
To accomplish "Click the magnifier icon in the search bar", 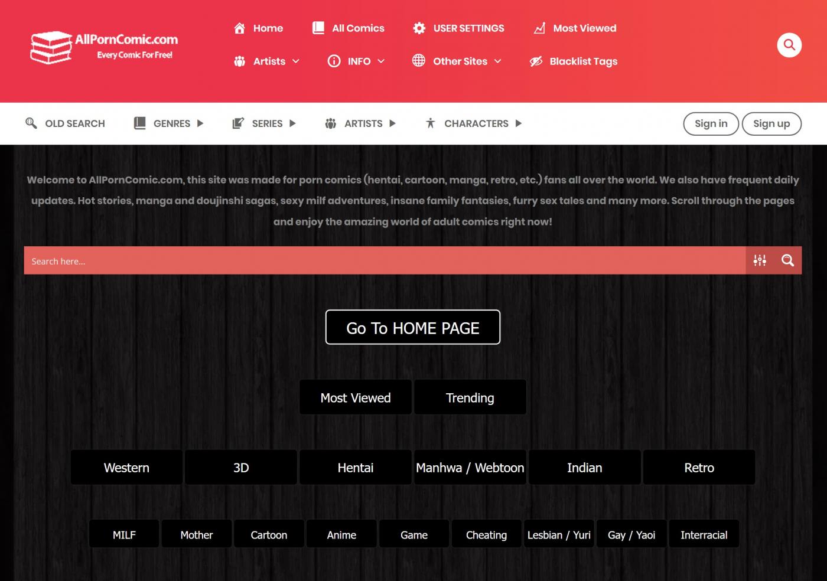I will (787, 260).
